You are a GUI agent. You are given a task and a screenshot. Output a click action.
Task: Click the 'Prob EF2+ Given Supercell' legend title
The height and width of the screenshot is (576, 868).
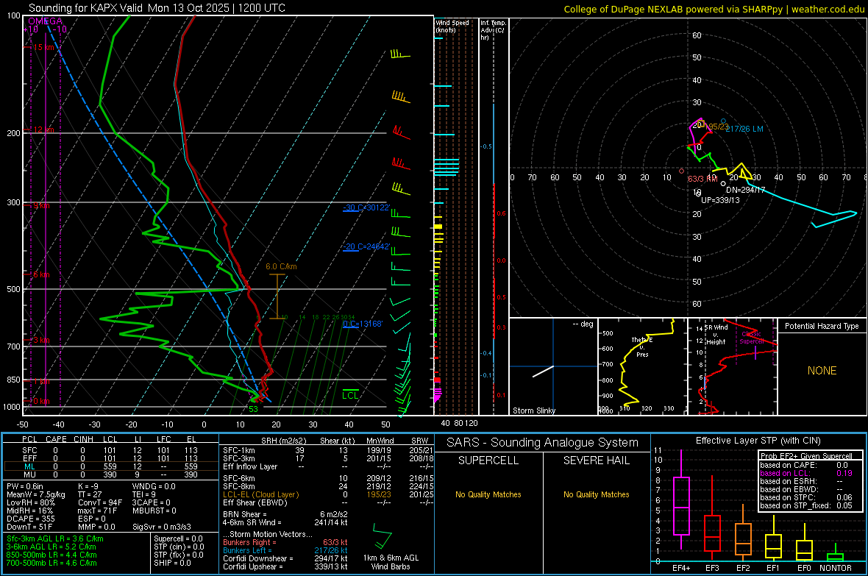coord(806,456)
